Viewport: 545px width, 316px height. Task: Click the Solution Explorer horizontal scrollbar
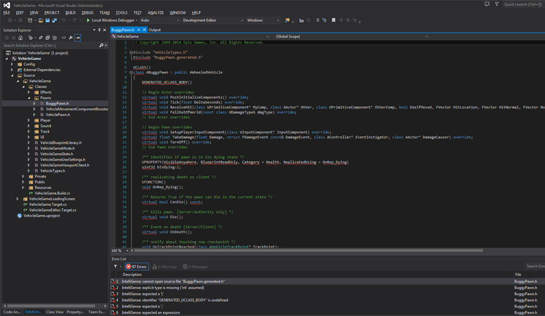(x=51, y=306)
